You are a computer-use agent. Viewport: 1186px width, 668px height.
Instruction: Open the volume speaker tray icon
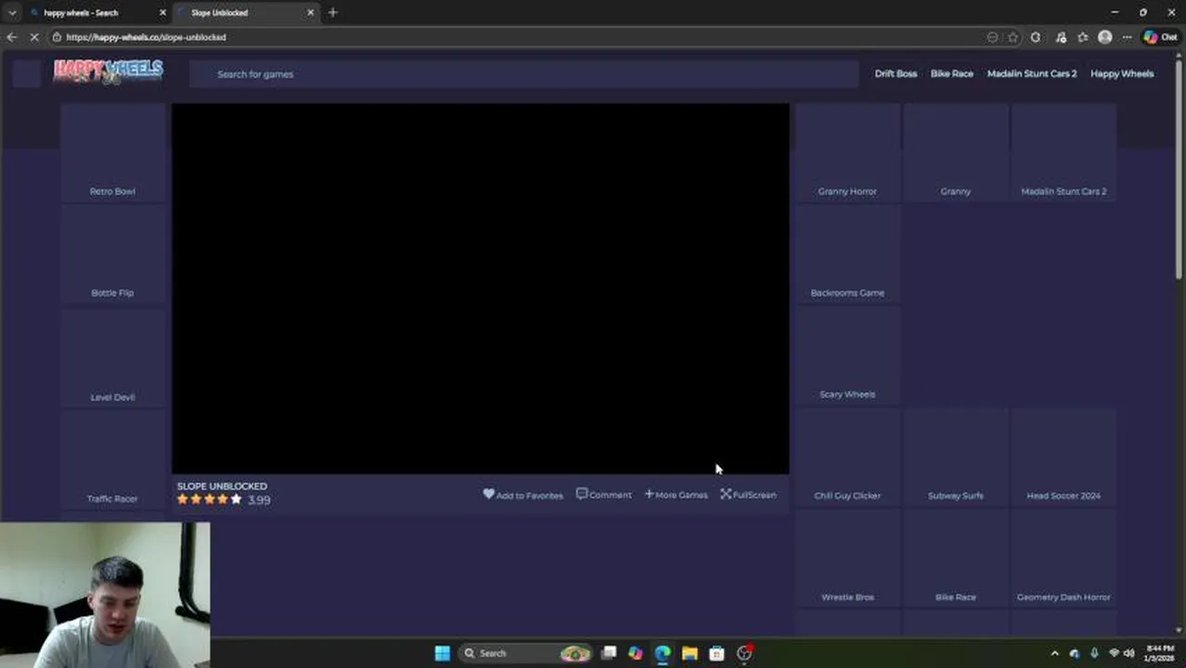pyautogui.click(x=1128, y=653)
